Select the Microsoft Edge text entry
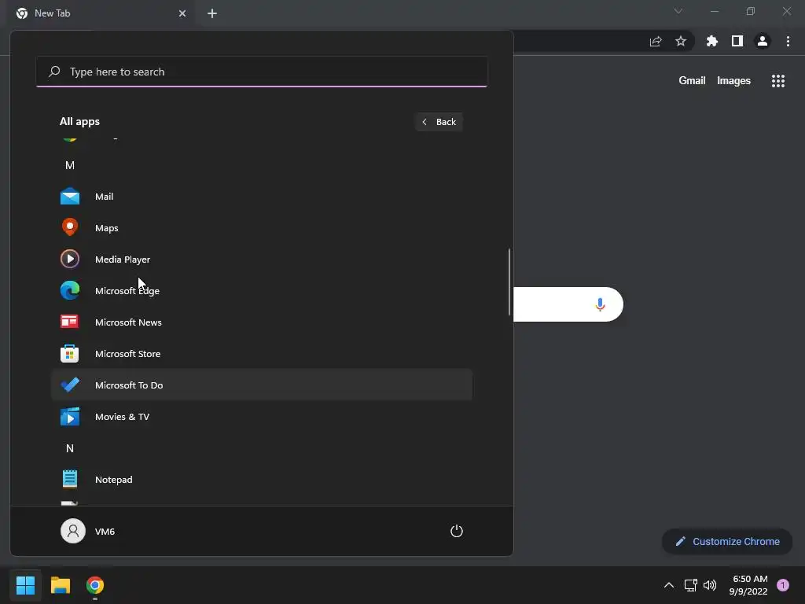The height and width of the screenshot is (604, 805). (127, 291)
